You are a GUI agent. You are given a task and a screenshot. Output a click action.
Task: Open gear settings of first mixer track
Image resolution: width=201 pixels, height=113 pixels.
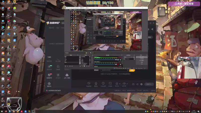pos(120,60)
